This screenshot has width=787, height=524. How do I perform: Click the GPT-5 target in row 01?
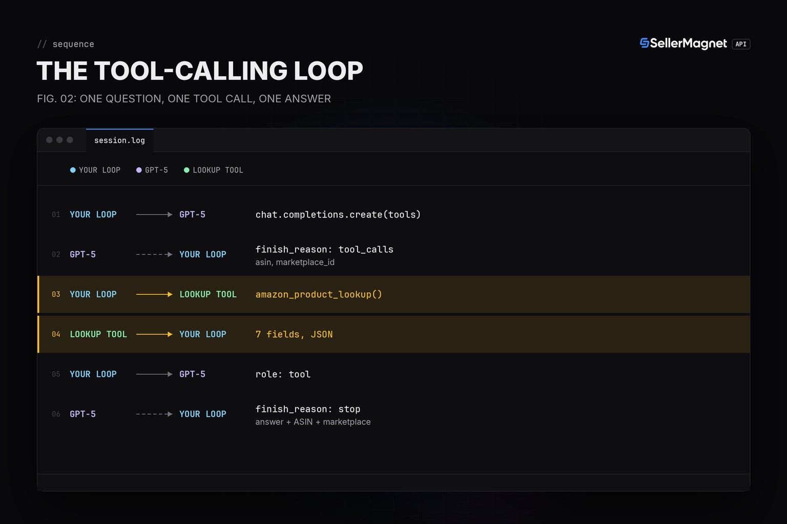[x=192, y=214]
